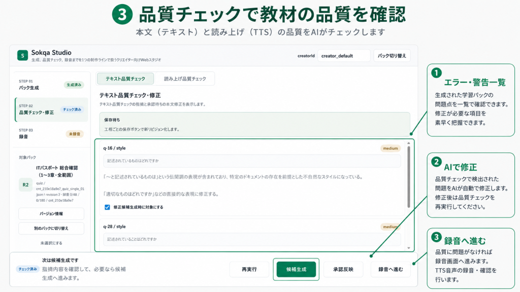The image size is (520, 292).
Task: Click the scroll down arrow of issue list
Action: click(x=409, y=248)
